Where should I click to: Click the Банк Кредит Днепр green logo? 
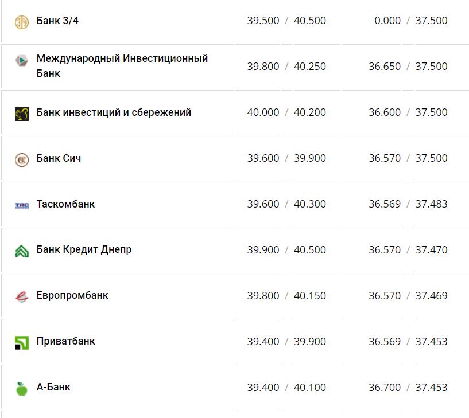click(21, 251)
